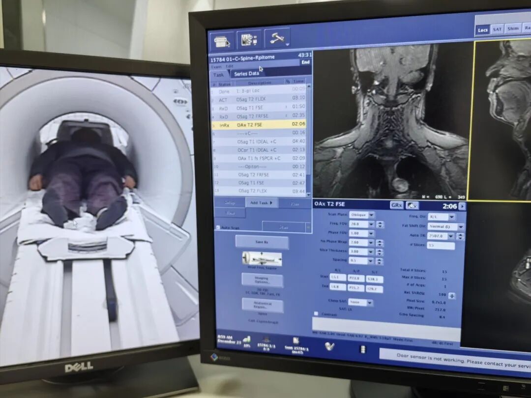The image size is (531, 398).
Task: Open the Slice Thickness dropdown
Action: point(371,252)
